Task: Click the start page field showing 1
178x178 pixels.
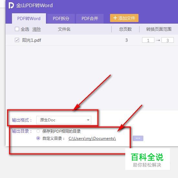Action: [x=148, y=40]
